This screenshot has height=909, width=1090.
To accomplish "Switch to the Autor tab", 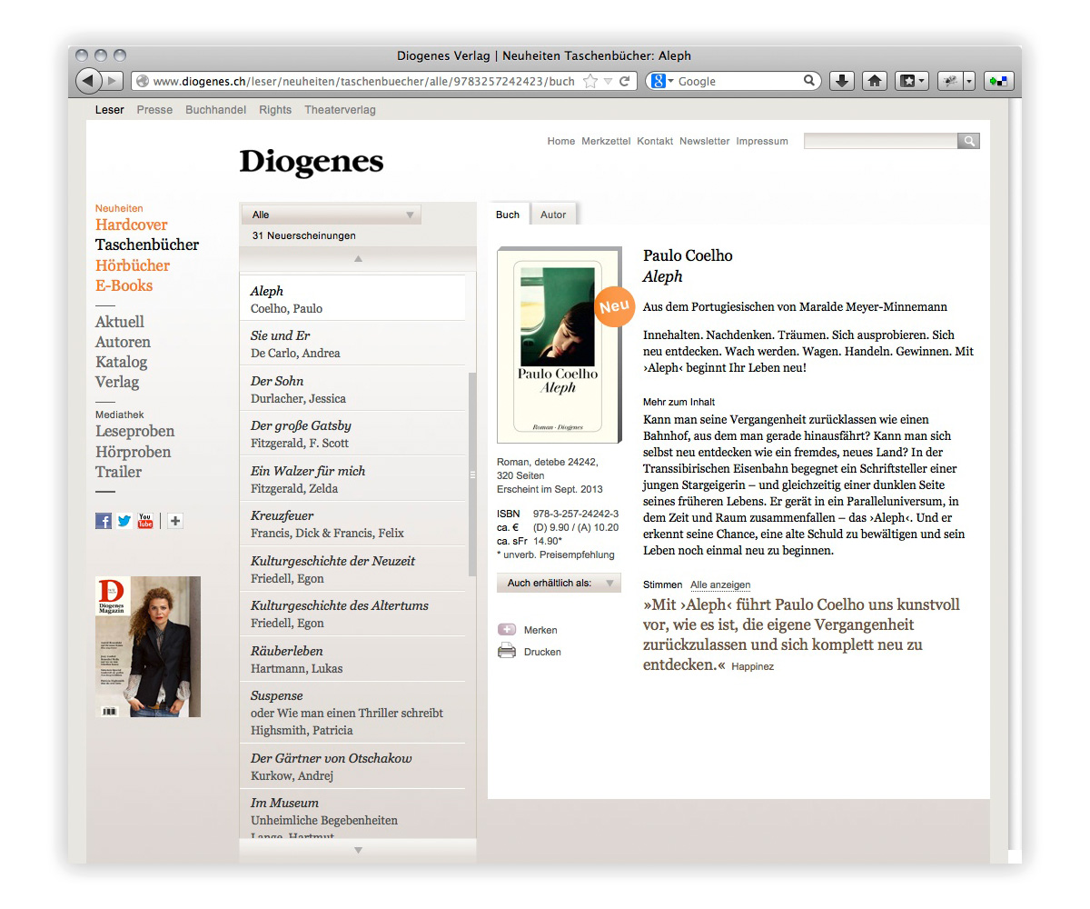I will pos(553,215).
